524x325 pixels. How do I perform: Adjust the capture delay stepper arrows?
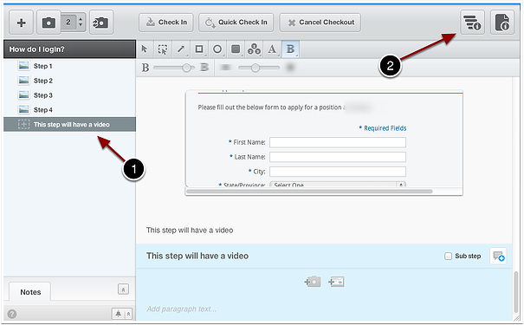(81, 23)
